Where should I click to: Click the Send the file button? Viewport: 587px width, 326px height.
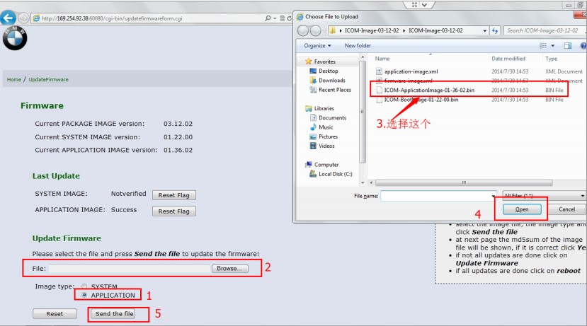pyautogui.click(x=114, y=314)
